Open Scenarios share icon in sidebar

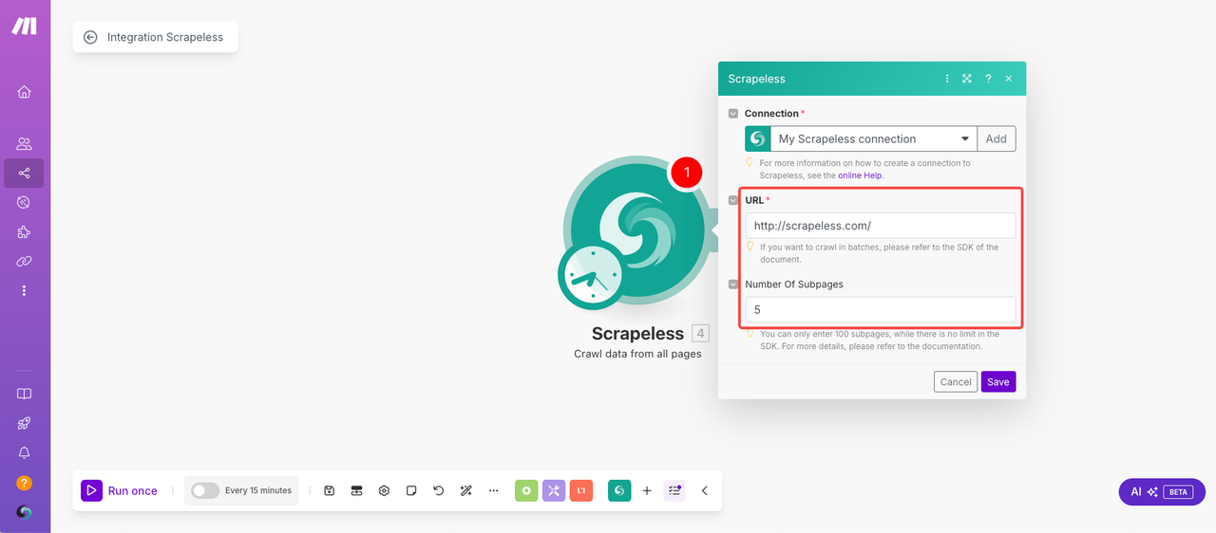point(24,174)
